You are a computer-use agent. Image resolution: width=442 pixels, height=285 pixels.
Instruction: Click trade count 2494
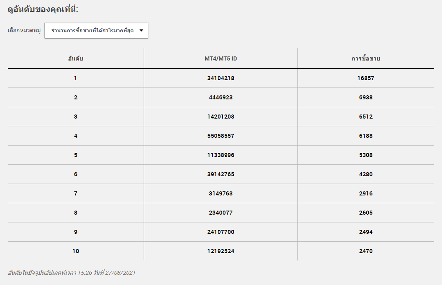point(366,232)
